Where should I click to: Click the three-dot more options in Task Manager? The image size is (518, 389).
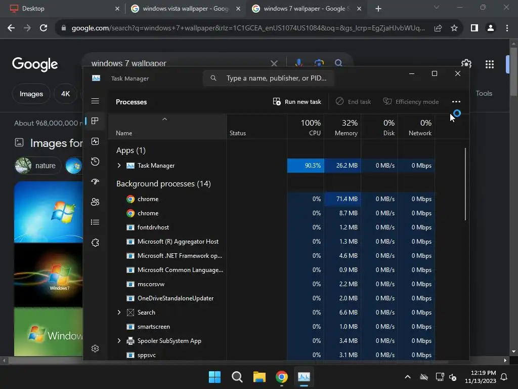[456, 101]
